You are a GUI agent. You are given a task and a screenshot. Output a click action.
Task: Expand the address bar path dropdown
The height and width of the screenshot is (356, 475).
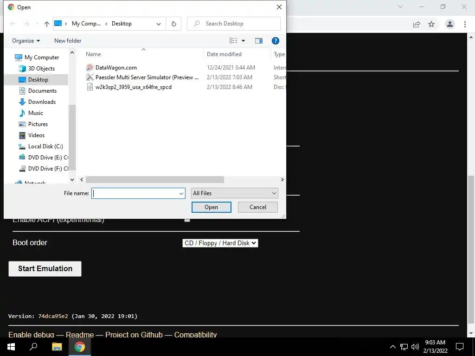point(159,24)
